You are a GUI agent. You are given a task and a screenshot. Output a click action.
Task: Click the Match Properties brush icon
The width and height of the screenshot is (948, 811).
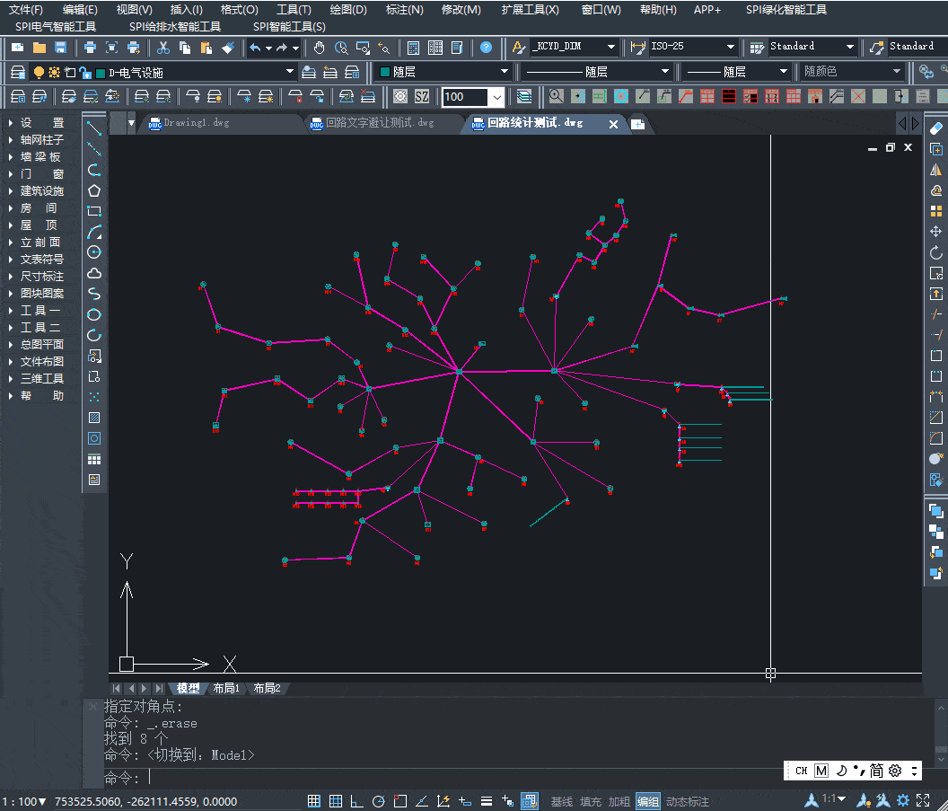228,47
